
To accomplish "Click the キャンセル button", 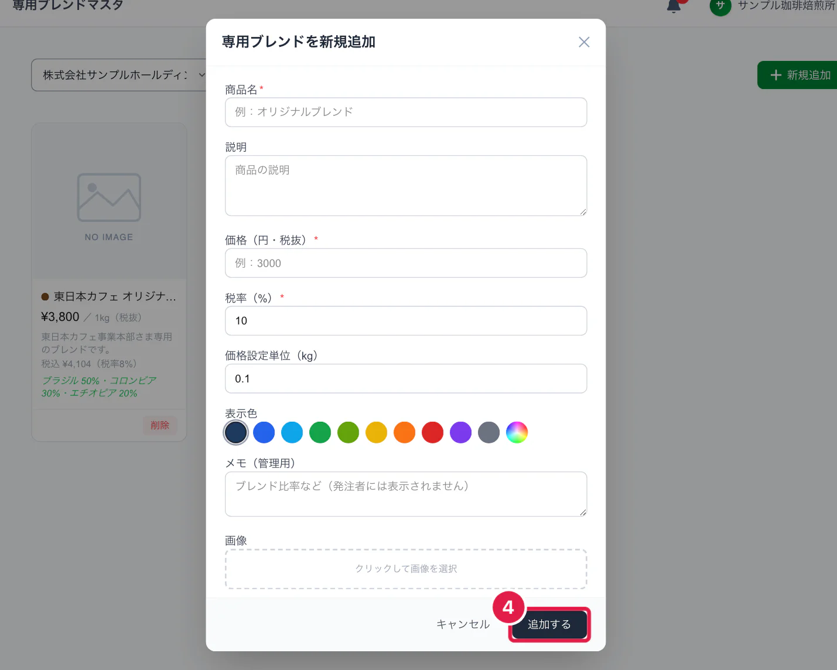I will (x=463, y=624).
